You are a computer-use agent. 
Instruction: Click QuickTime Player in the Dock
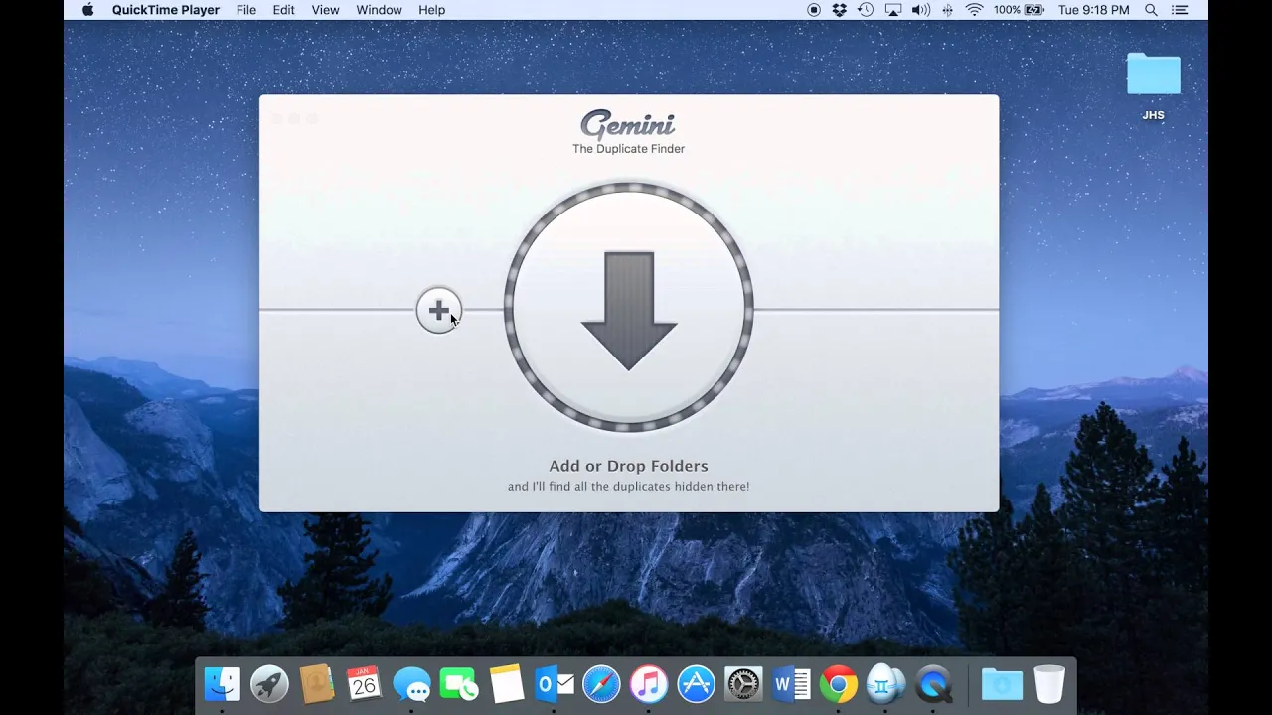coord(933,684)
